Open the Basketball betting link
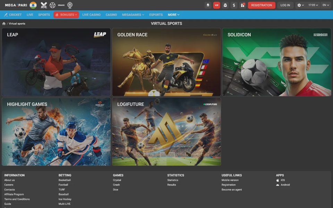This screenshot has width=333, height=208. pyautogui.click(x=65, y=180)
